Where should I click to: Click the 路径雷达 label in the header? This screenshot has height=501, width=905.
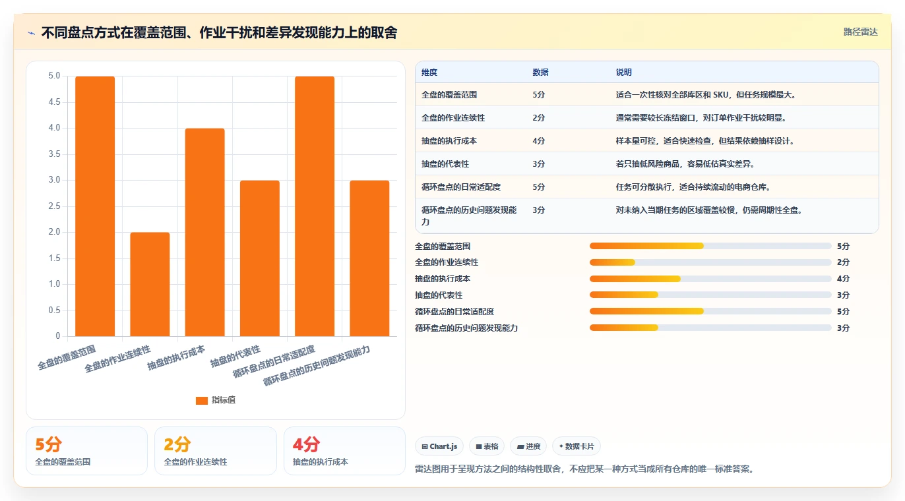pyautogui.click(x=860, y=32)
